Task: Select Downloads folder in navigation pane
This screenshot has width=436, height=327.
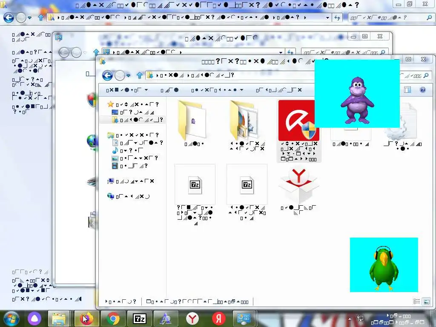Action: click(x=138, y=120)
